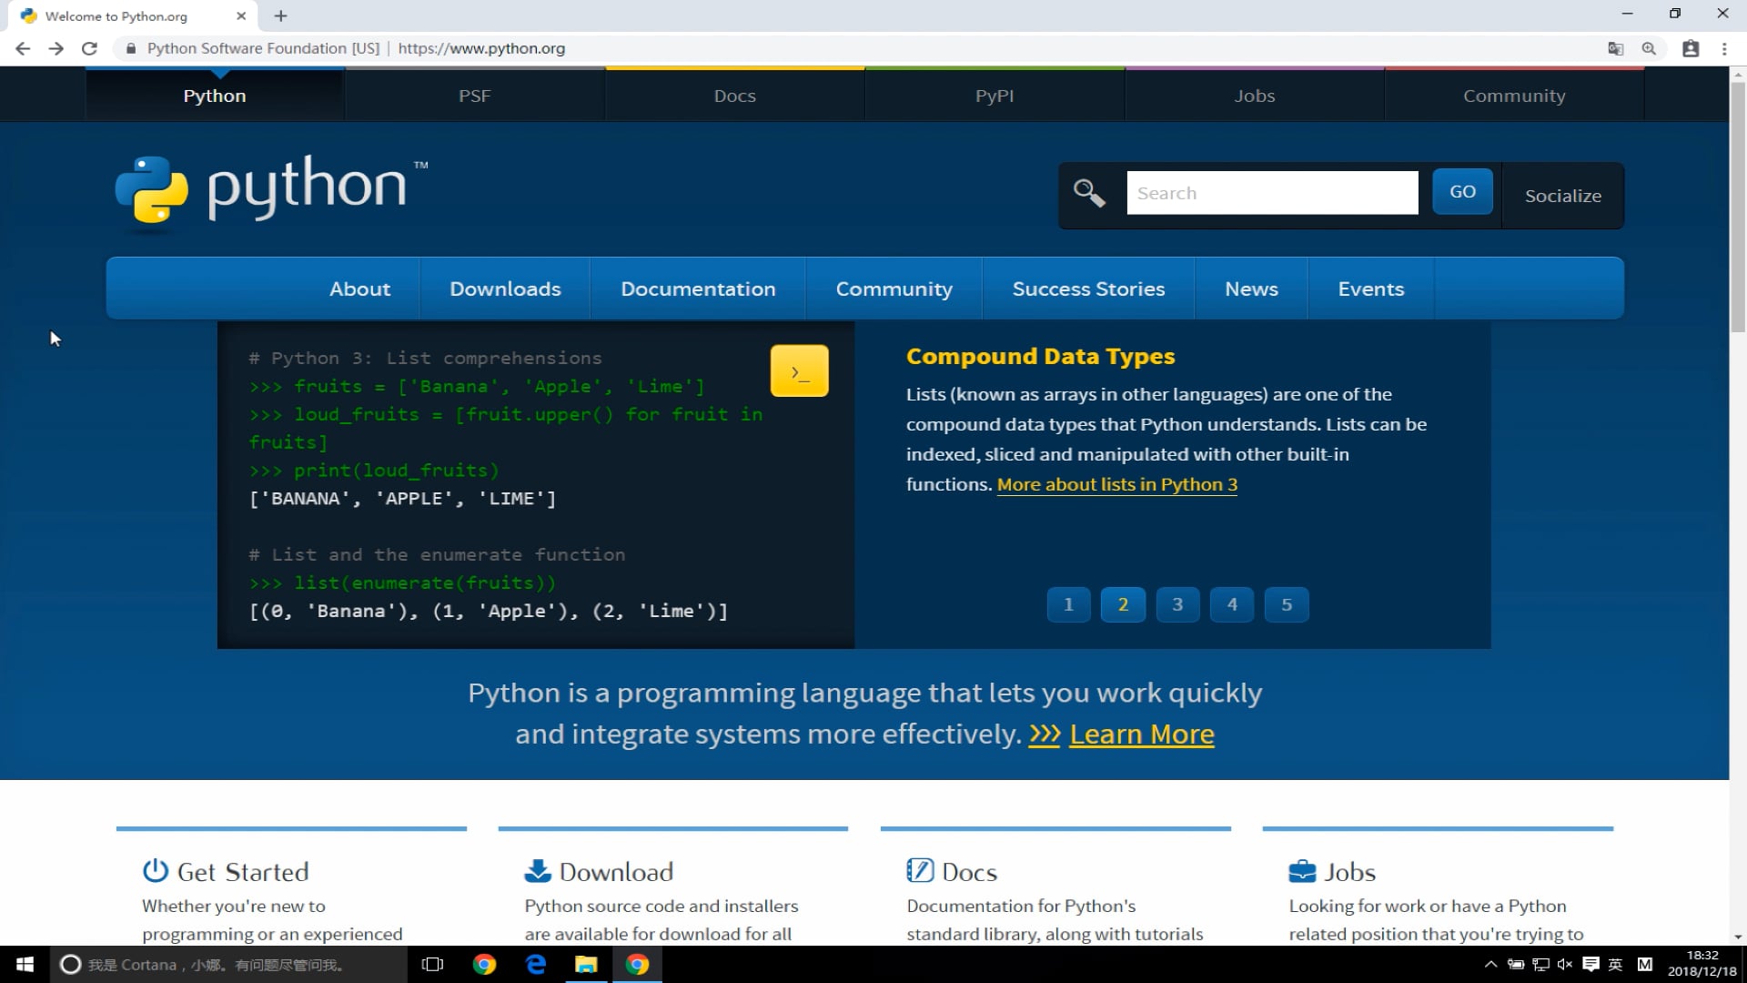The width and height of the screenshot is (1747, 983).
Task: Open the Chrome profile icon
Action: 1691,48
